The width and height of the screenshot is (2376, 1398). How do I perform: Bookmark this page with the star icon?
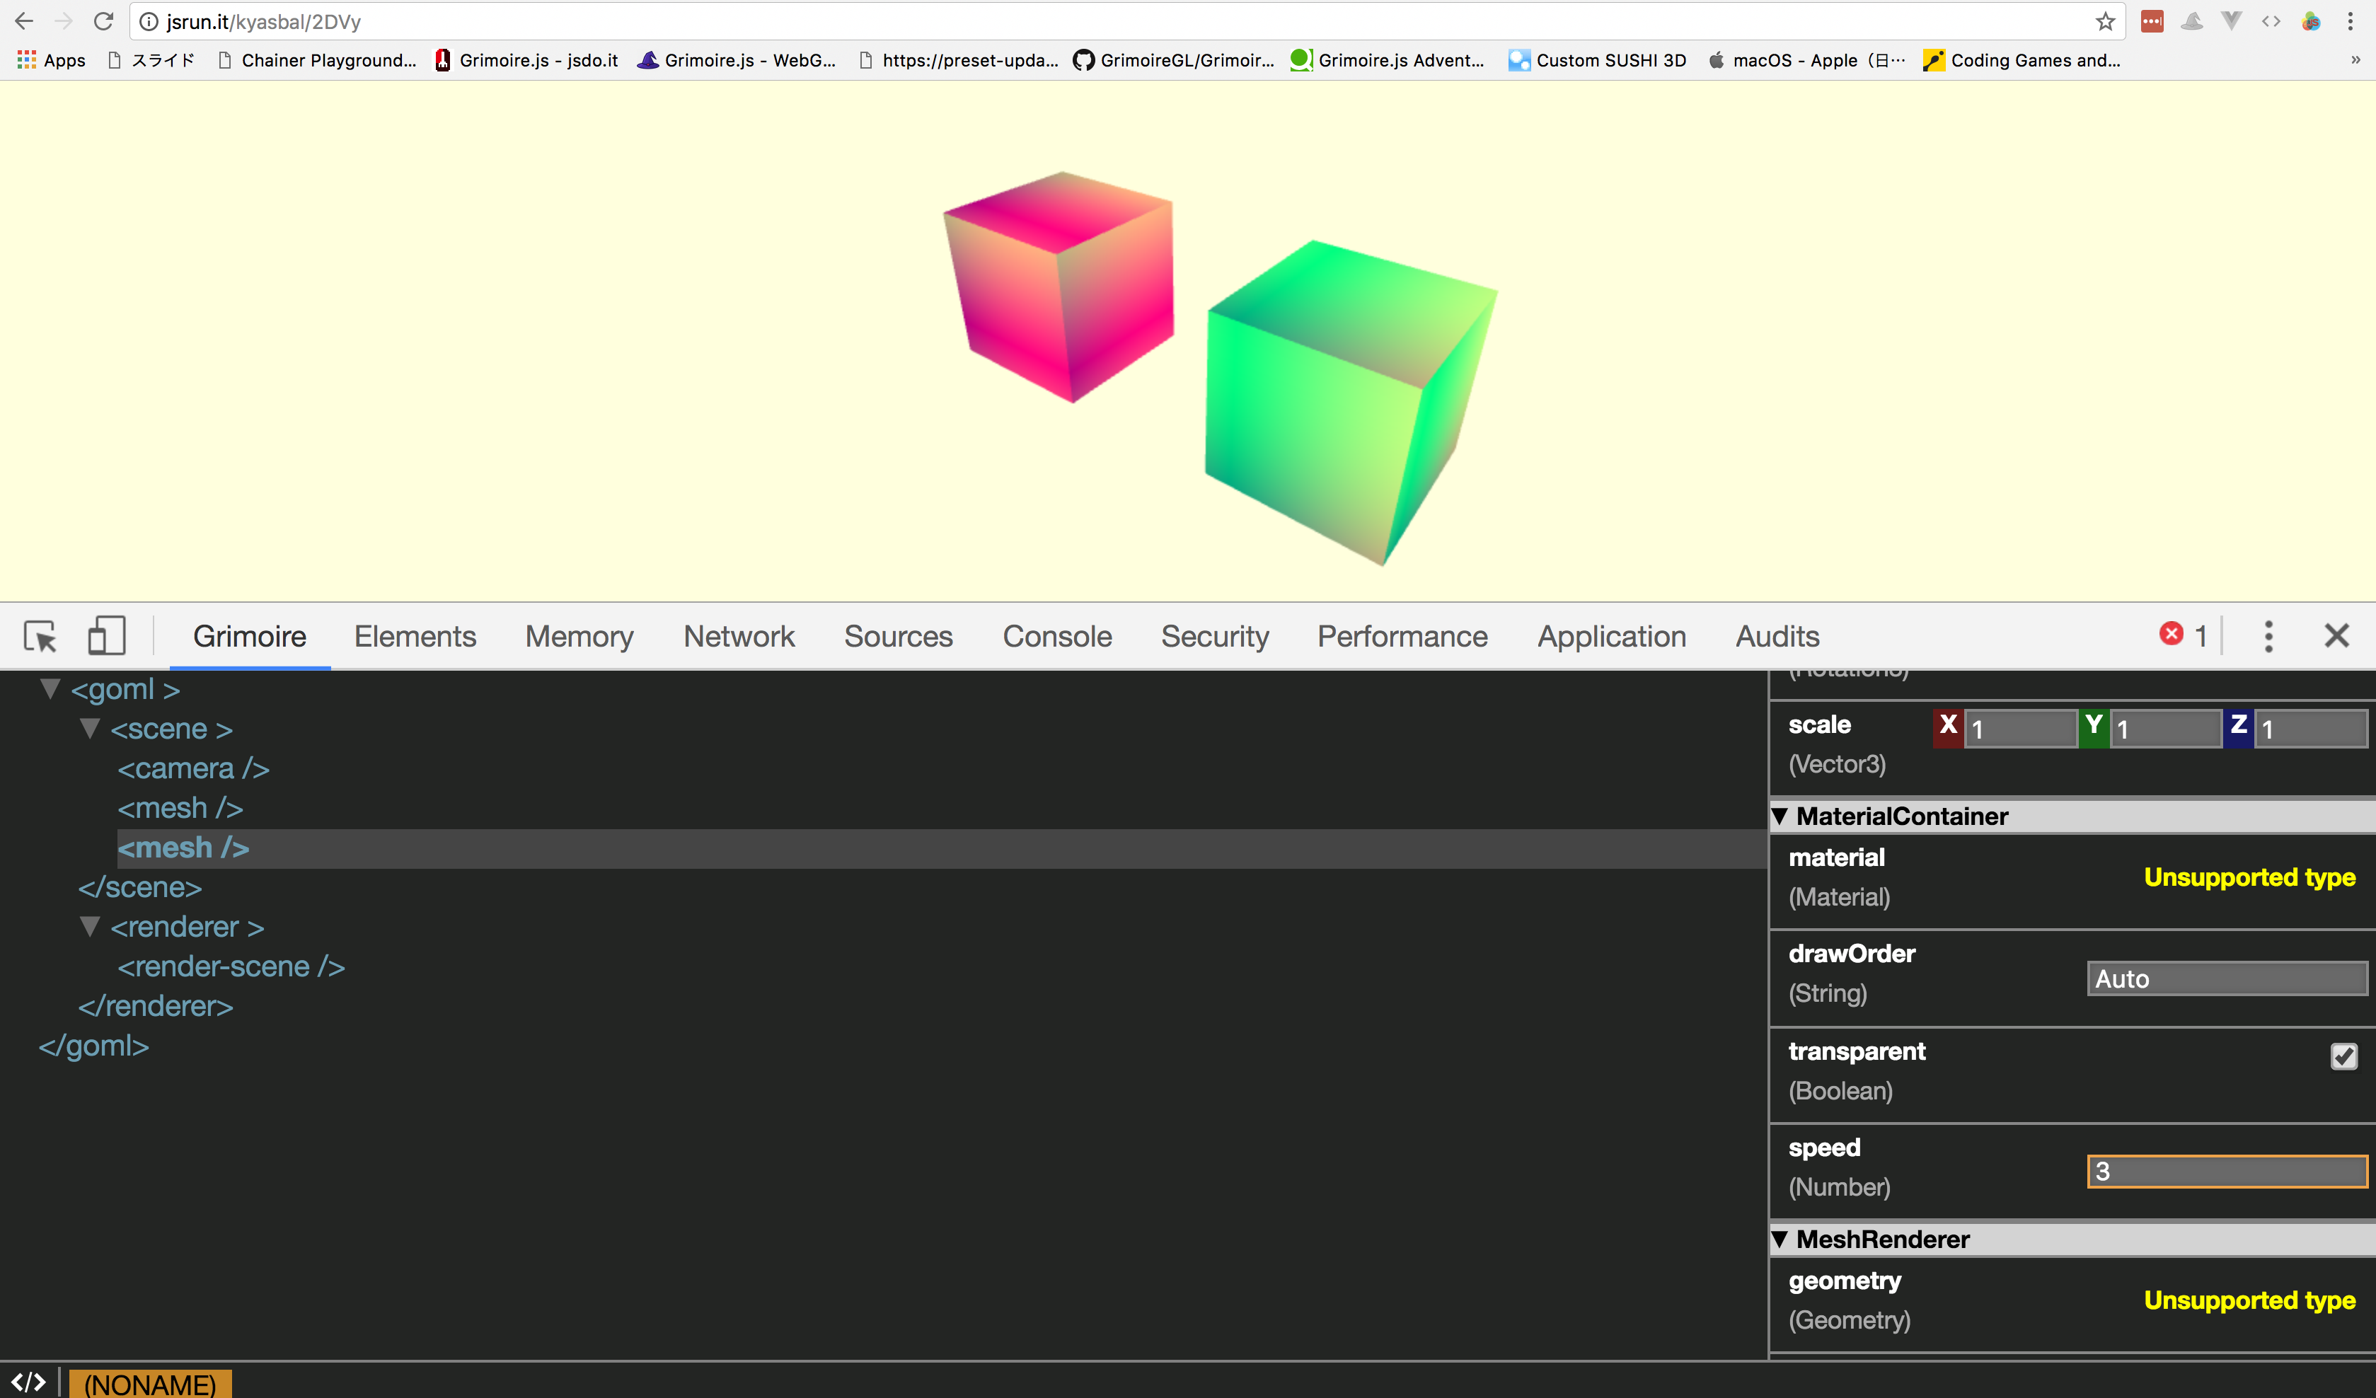(2106, 22)
